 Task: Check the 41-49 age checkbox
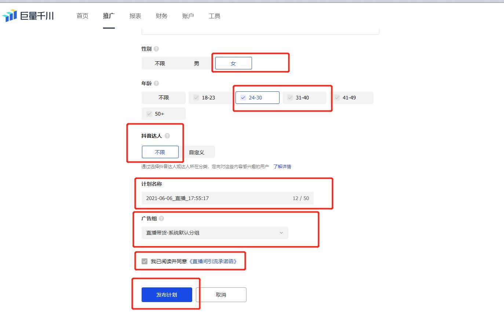pos(337,97)
